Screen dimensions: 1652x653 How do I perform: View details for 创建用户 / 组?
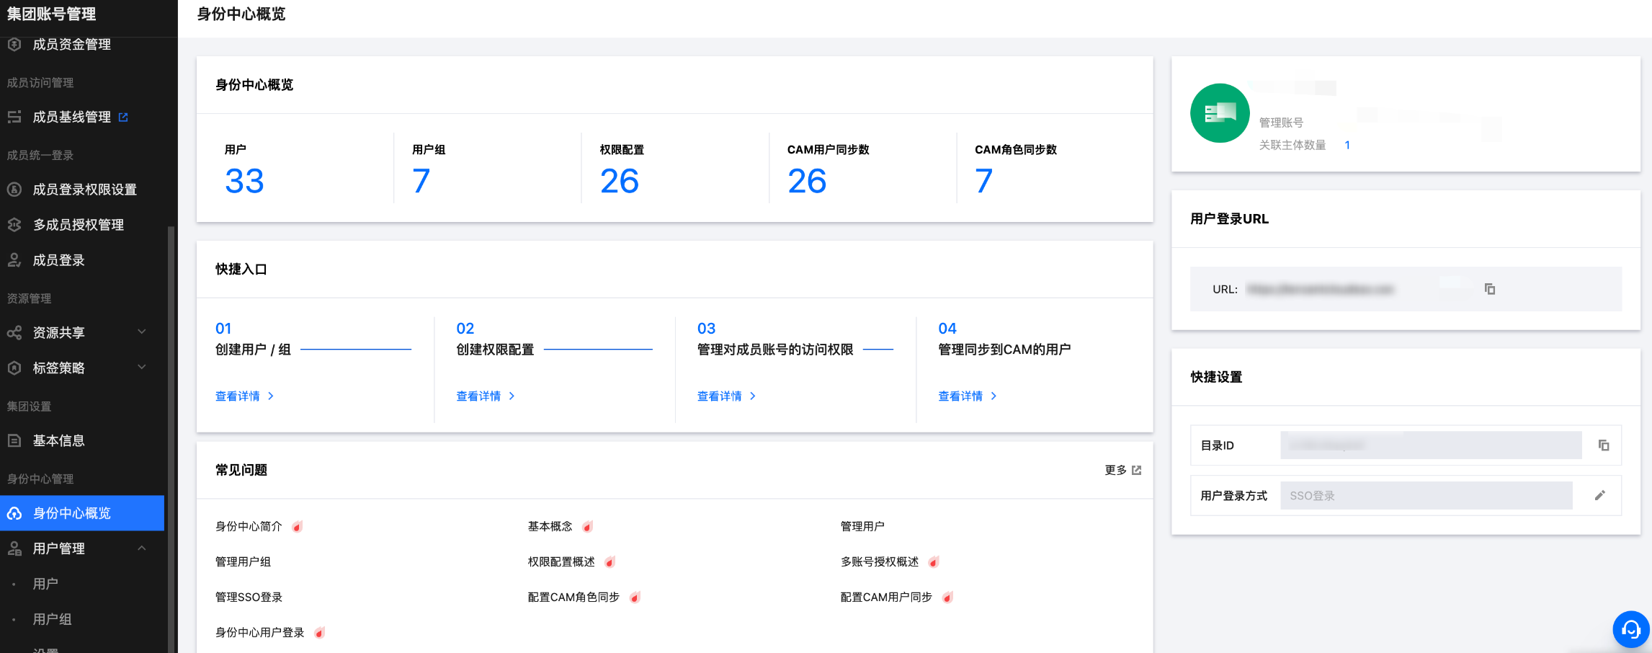pyautogui.click(x=244, y=396)
